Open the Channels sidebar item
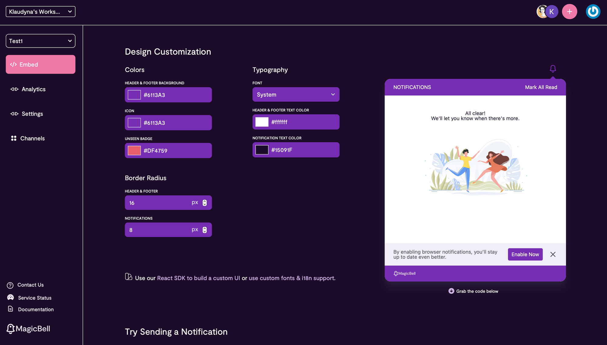 pos(32,138)
